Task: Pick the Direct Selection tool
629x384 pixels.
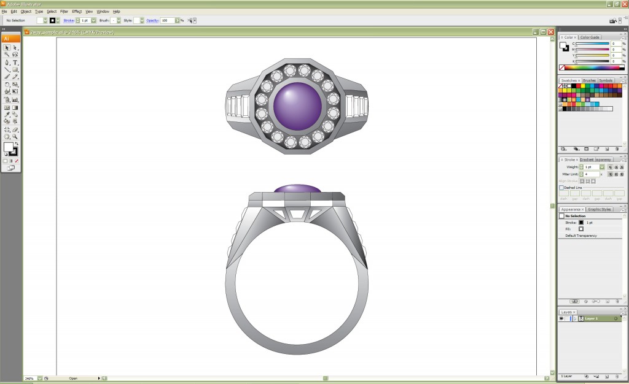Action: point(15,47)
